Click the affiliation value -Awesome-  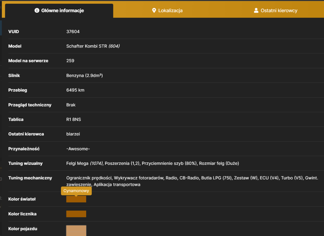click(78, 149)
